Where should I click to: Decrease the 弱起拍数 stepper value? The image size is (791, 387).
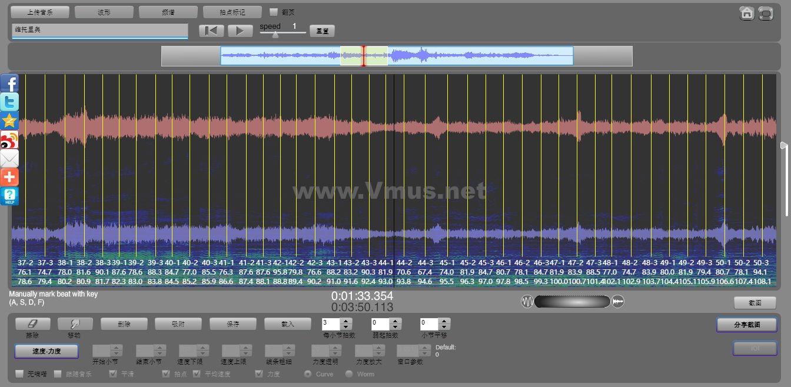395,327
